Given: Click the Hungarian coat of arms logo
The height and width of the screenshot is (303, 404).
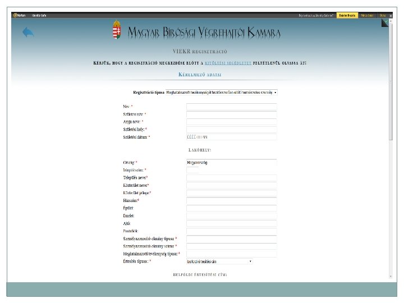Looking at the screenshot, I should click(x=117, y=30).
